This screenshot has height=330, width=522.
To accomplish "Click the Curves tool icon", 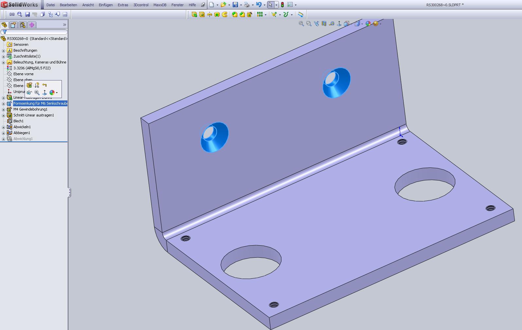I will tap(286, 14).
